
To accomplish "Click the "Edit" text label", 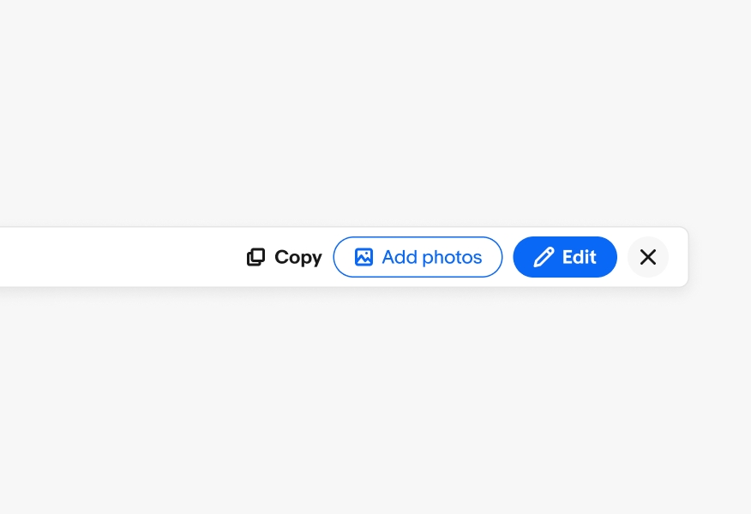I will 579,257.
